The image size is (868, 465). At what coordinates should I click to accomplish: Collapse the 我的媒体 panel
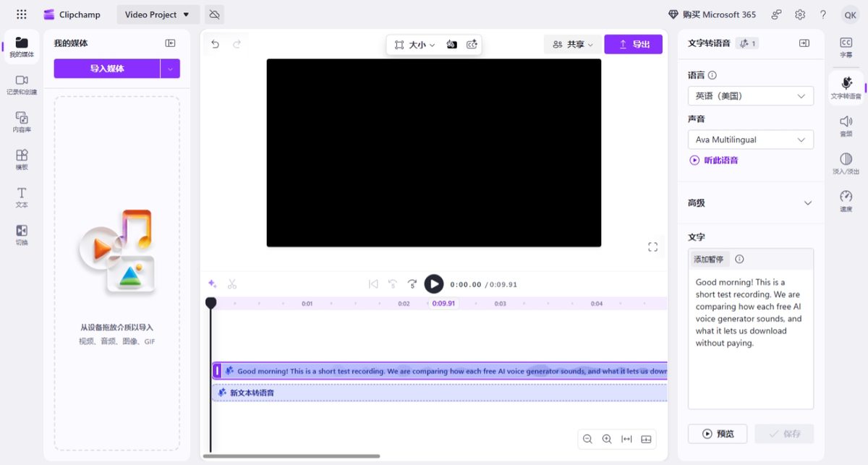[x=170, y=43]
